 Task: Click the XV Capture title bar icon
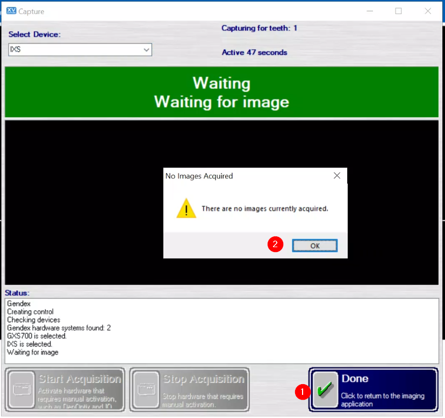click(x=10, y=11)
